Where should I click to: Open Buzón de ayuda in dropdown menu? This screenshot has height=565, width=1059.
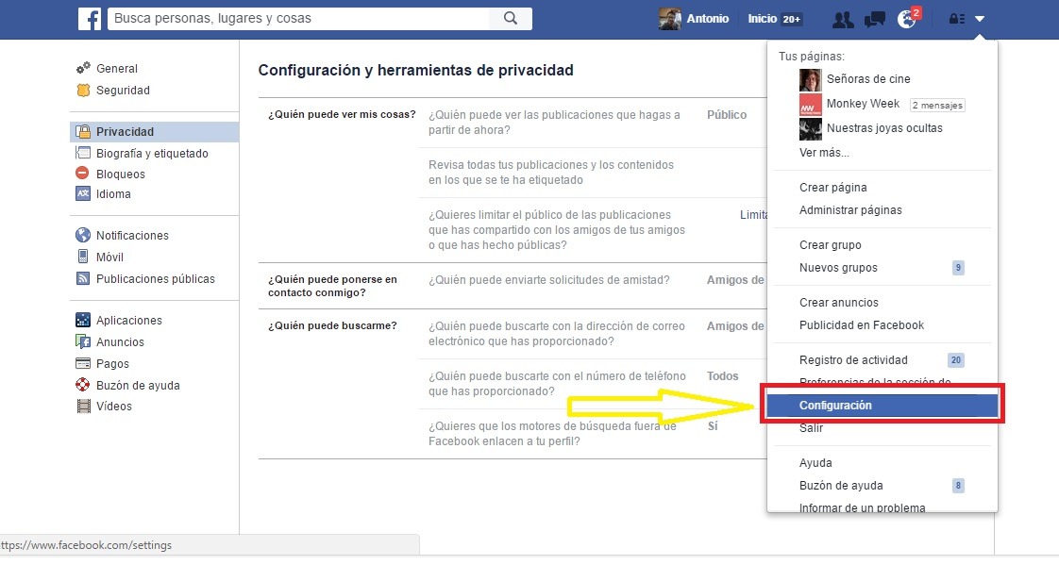coord(842,486)
